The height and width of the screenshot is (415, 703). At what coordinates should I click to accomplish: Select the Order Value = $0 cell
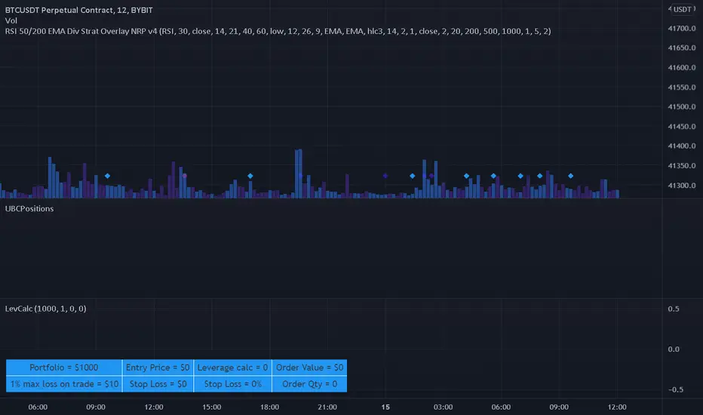(x=309, y=367)
